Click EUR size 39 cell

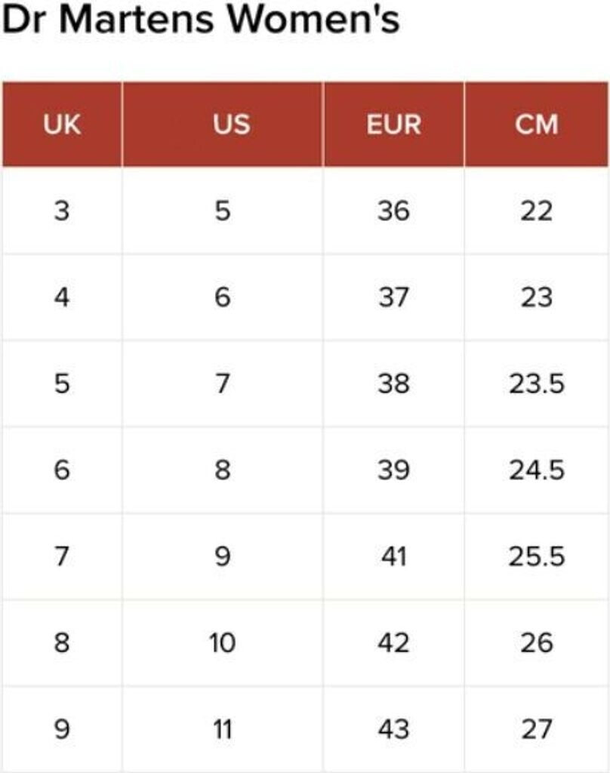pos(393,470)
